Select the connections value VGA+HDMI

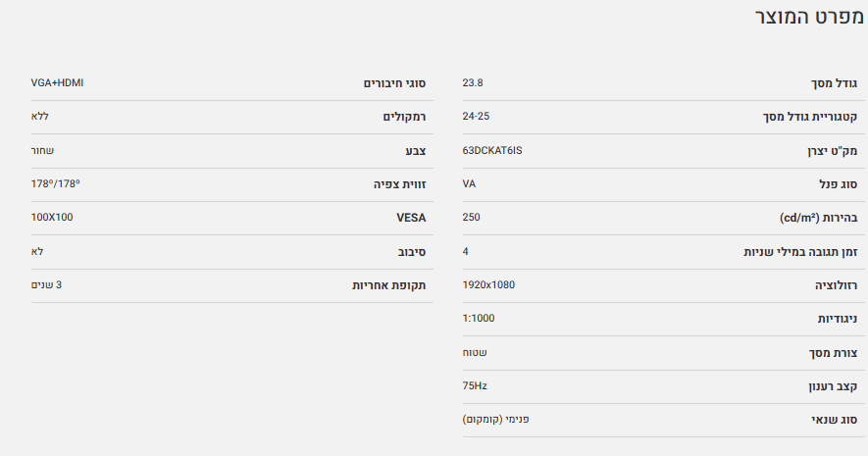point(57,82)
